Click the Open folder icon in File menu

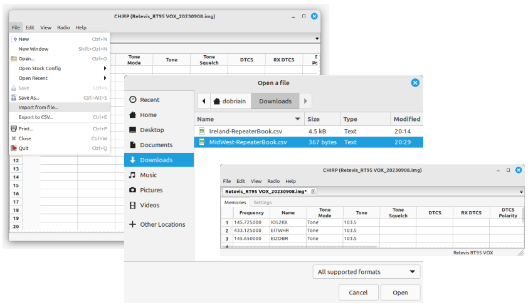(x=14, y=58)
